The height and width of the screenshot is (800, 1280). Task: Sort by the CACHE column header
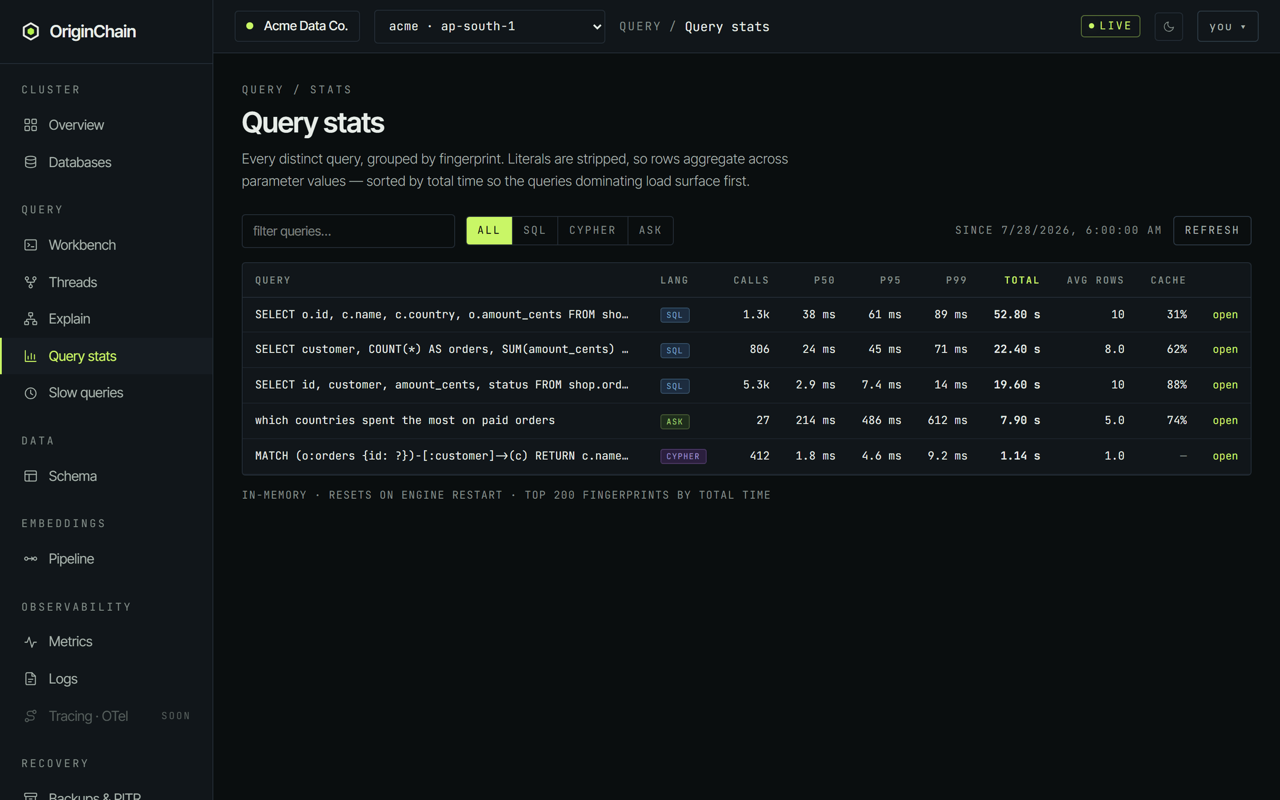1168,280
